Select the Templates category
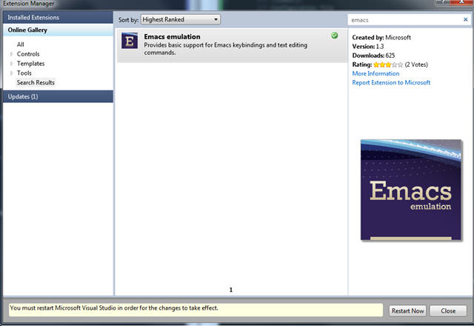Image resolution: width=474 pixels, height=326 pixels. point(30,64)
